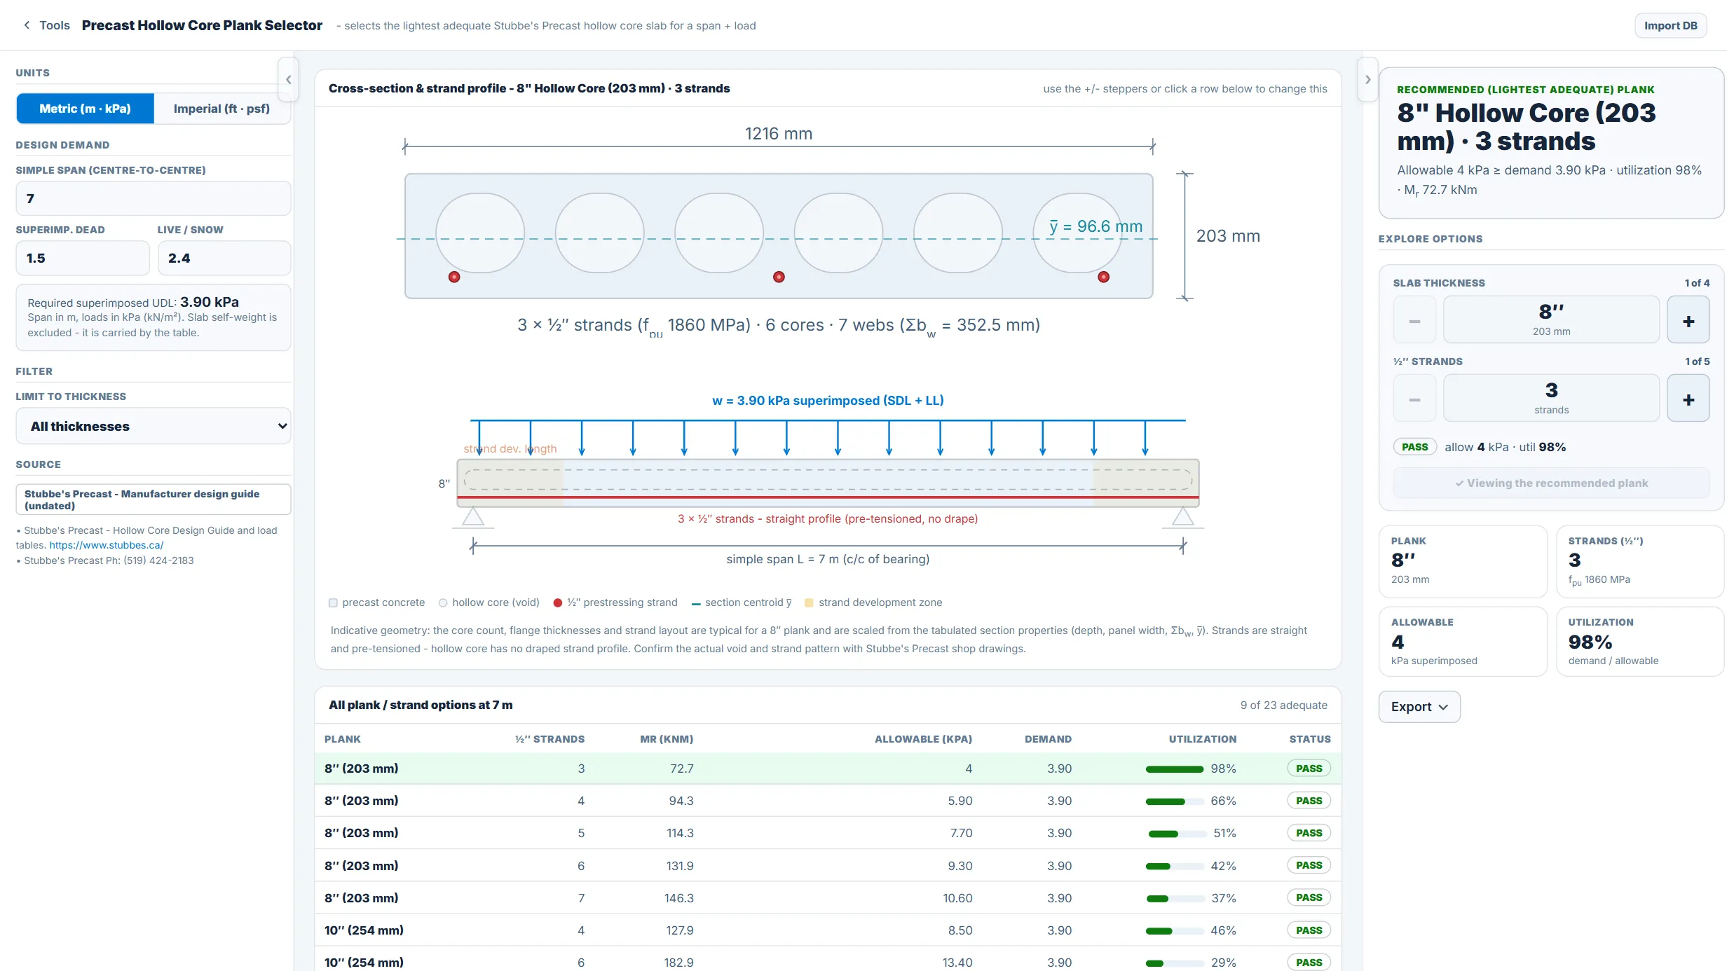Click Import DB button
This screenshot has height=971, width=1727.
click(x=1670, y=26)
